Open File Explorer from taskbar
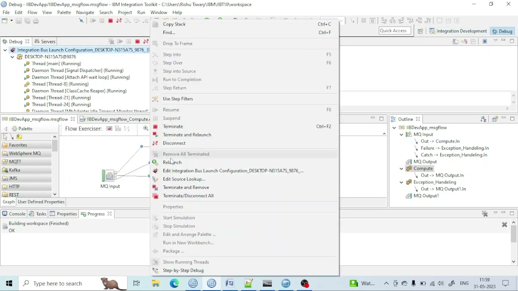The height and width of the screenshot is (291, 518). point(155,283)
